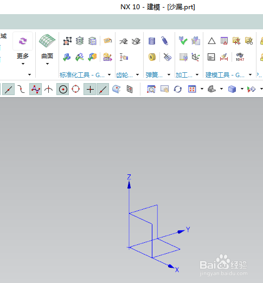Click the view orientation icon

point(211,89)
